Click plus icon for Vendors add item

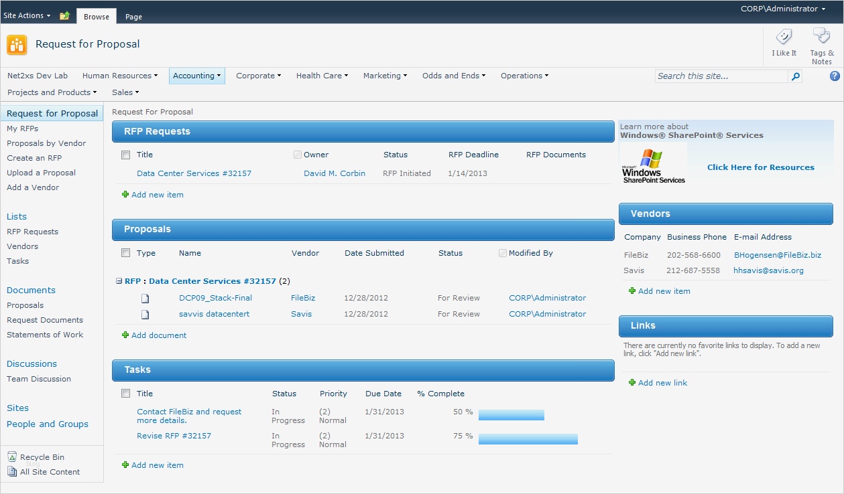coord(632,291)
